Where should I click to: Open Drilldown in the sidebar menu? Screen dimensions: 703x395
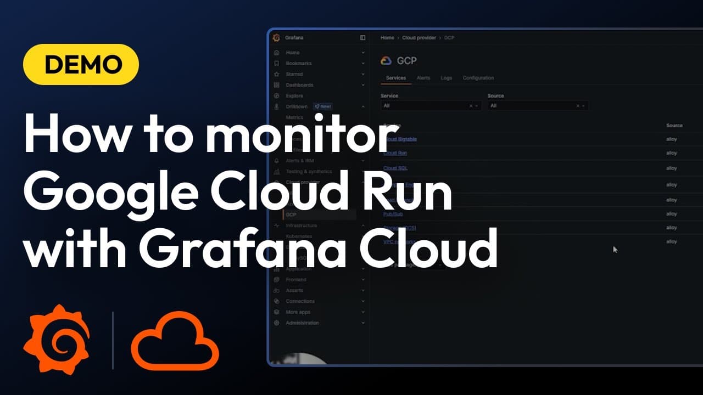(x=297, y=106)
